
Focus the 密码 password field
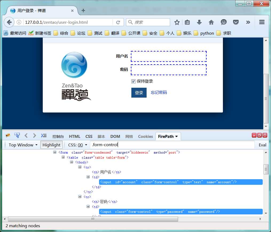tap(169, 70)
